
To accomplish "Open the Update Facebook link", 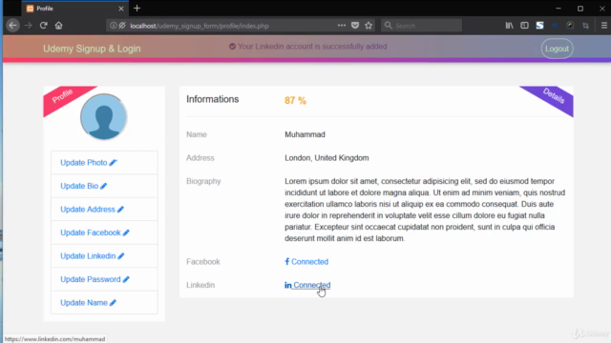I will click(x=95, y=232).
